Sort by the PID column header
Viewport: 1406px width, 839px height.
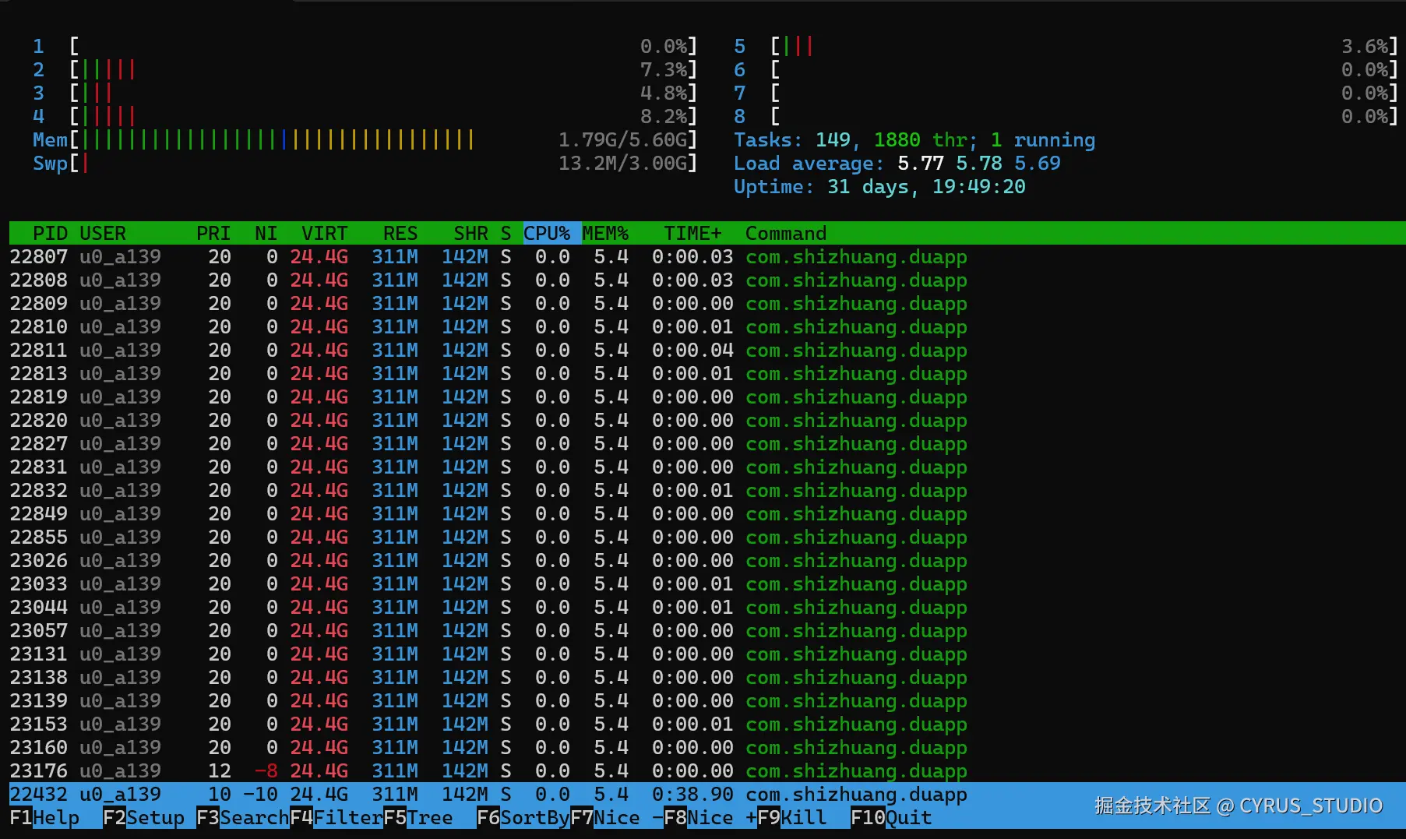[x=50, y=233]
